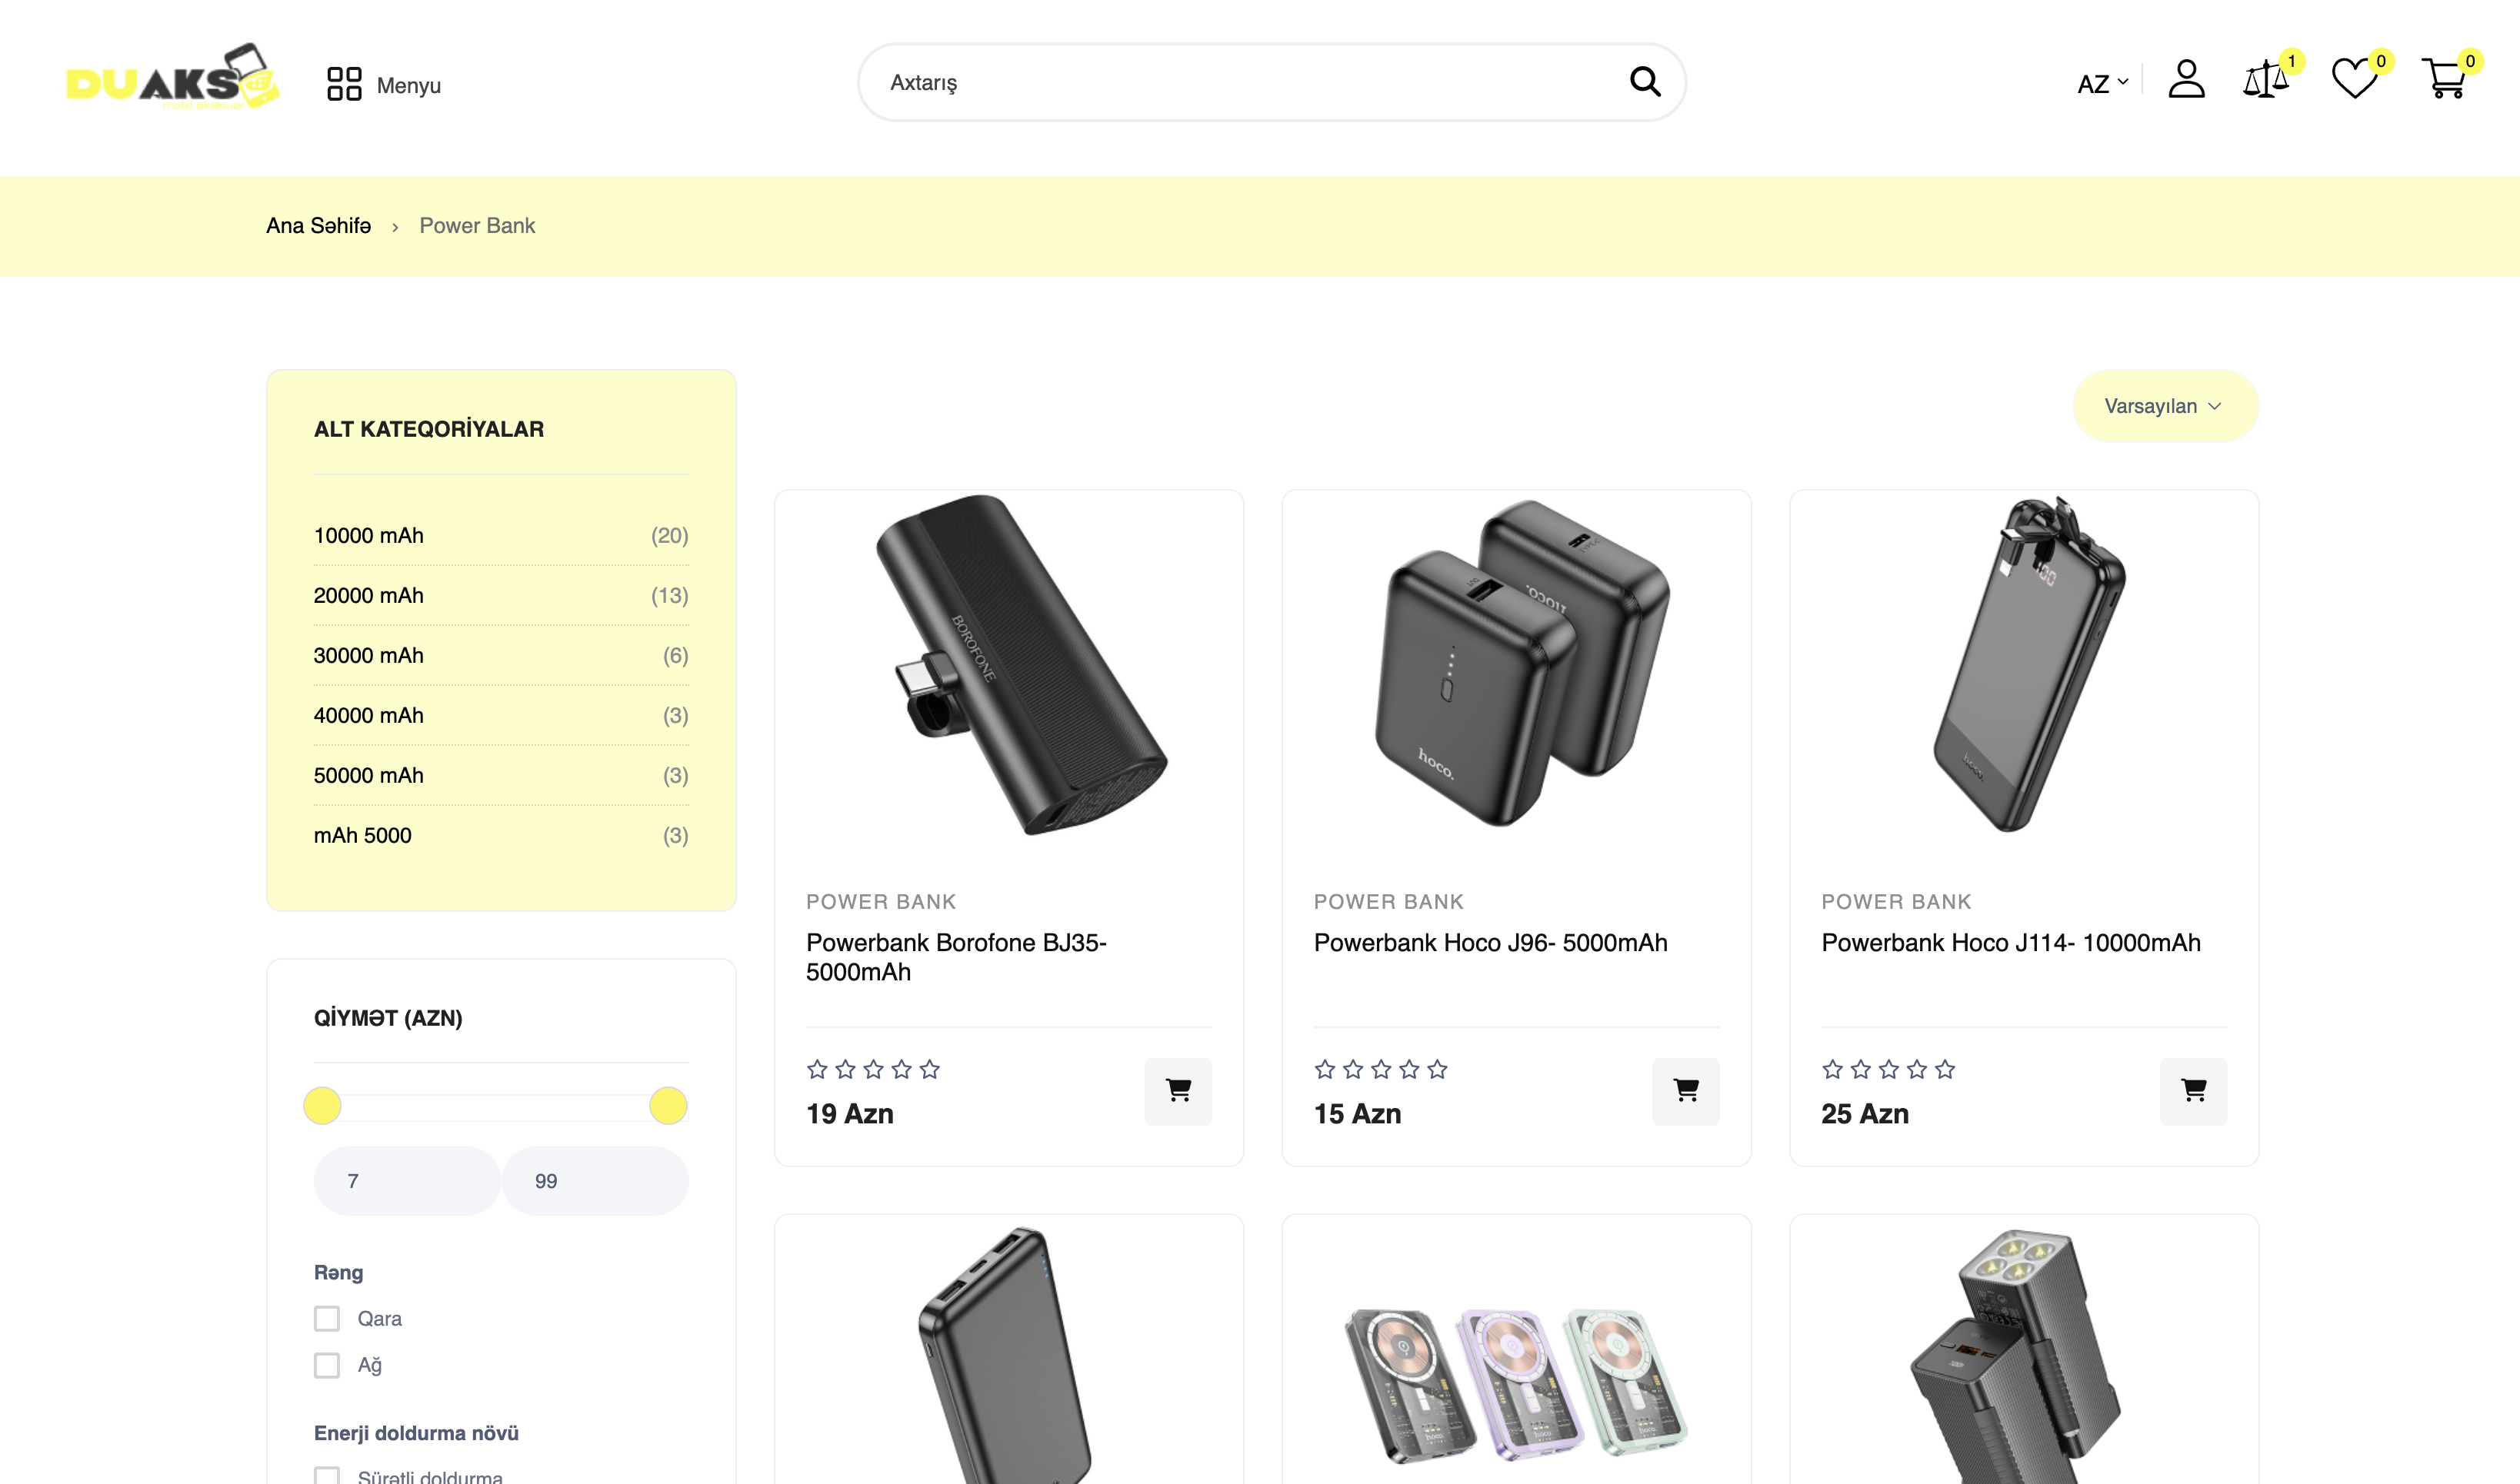Viewport: 2520px width, 1484px height.
Task: Open Powerbank Hoco J96- 5000mAh title
Action: coord(1489,942)
